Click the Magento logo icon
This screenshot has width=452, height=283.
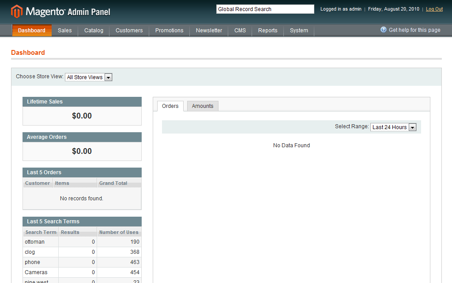click(17, 10)
